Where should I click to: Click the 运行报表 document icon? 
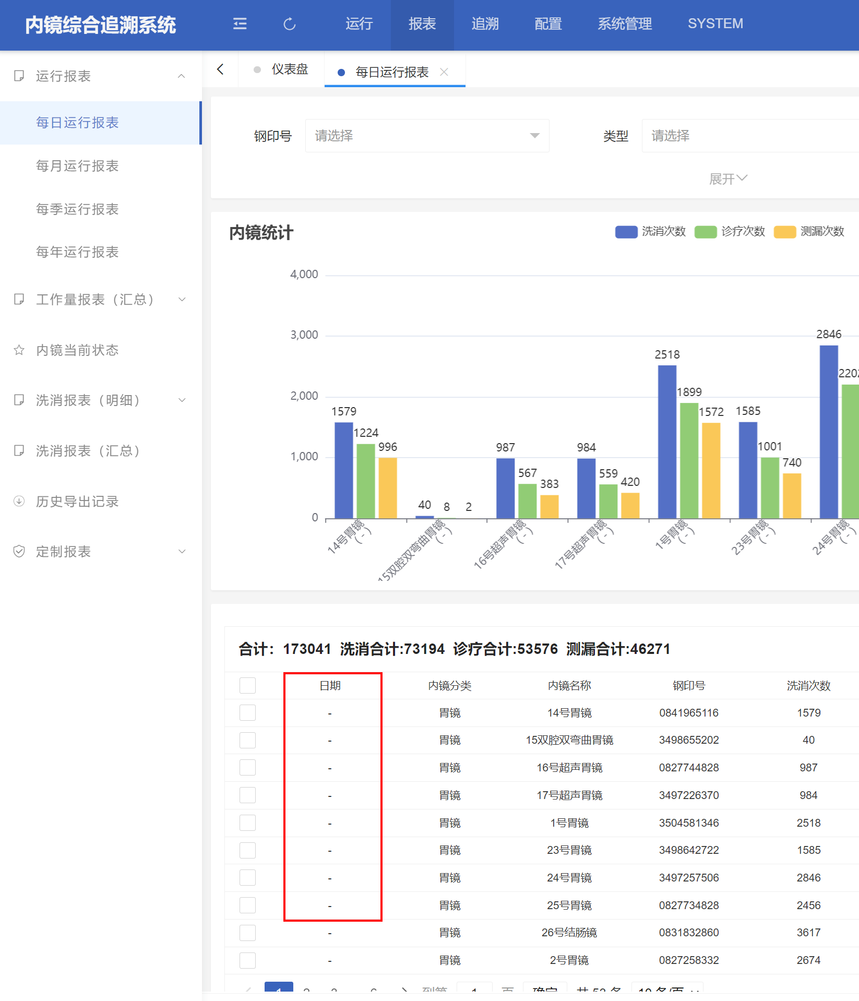19,76
